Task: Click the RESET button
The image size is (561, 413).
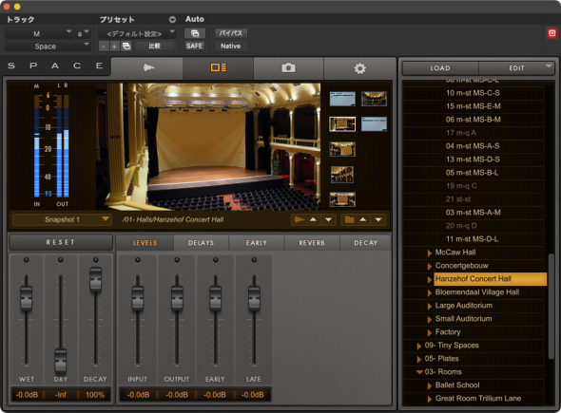Action: [x=61, y=242]
